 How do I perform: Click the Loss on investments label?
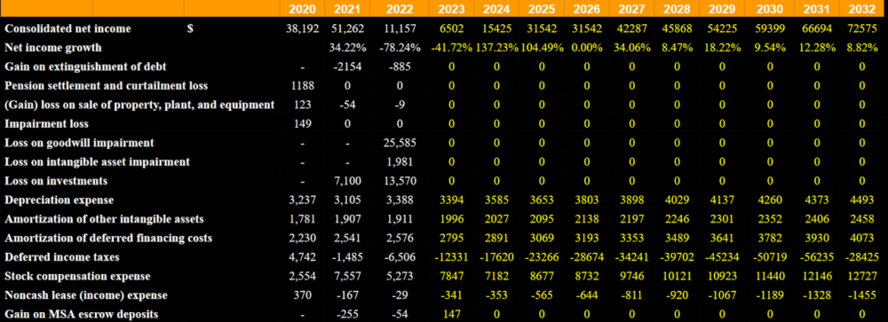click(x=56, y=181)
